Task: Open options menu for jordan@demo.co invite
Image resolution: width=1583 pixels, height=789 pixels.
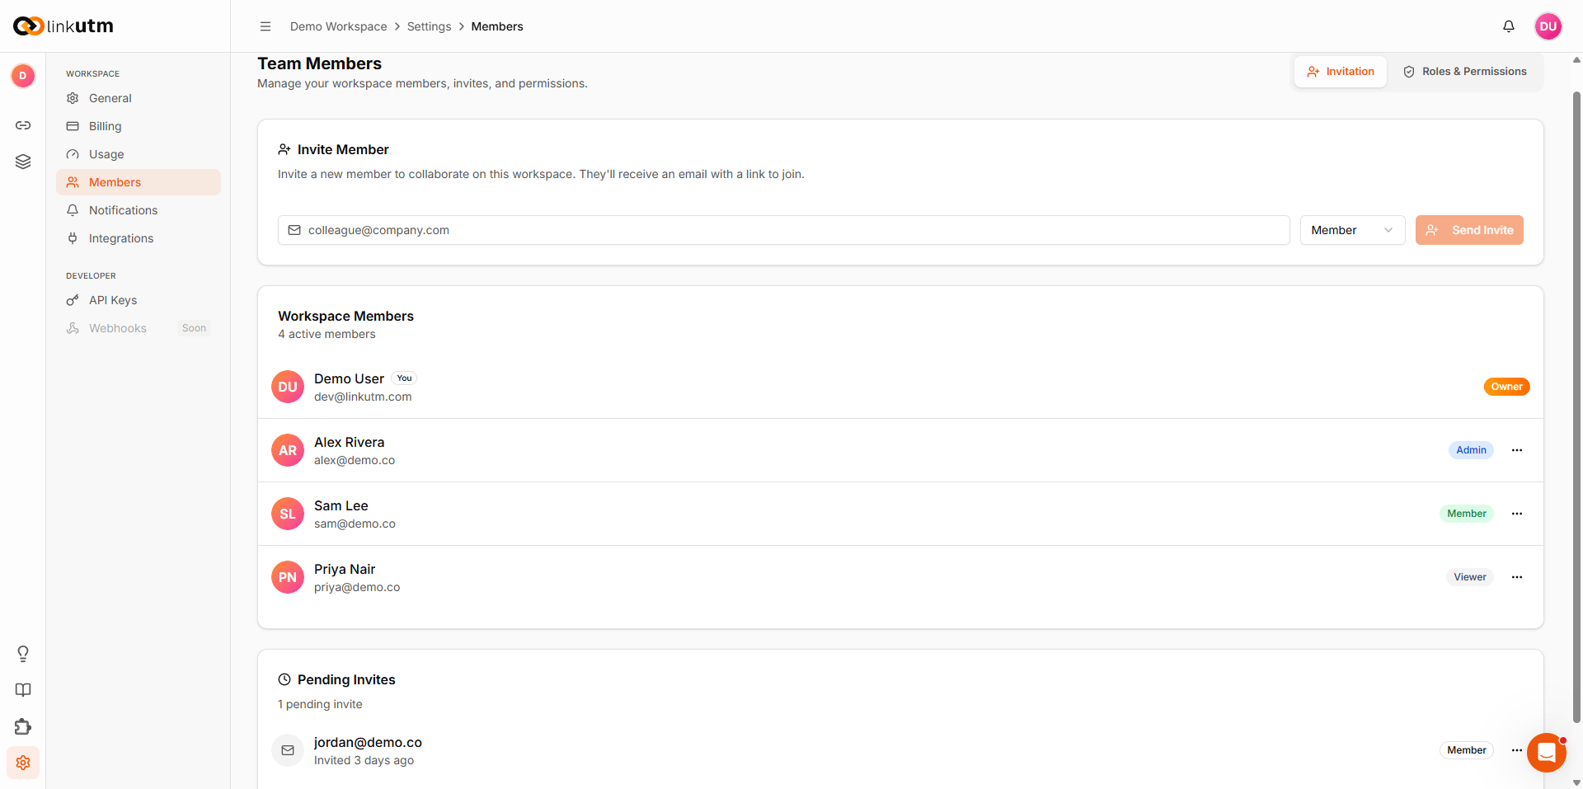Action: click(1516, 750)
